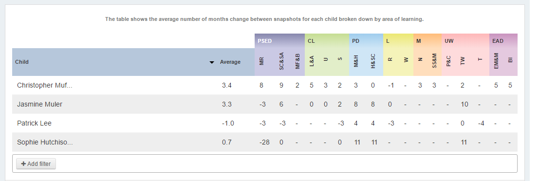The width and height of the screenshot is (539, 181).
Task: Sort by the SC&SA column
Action: (281, 62)
